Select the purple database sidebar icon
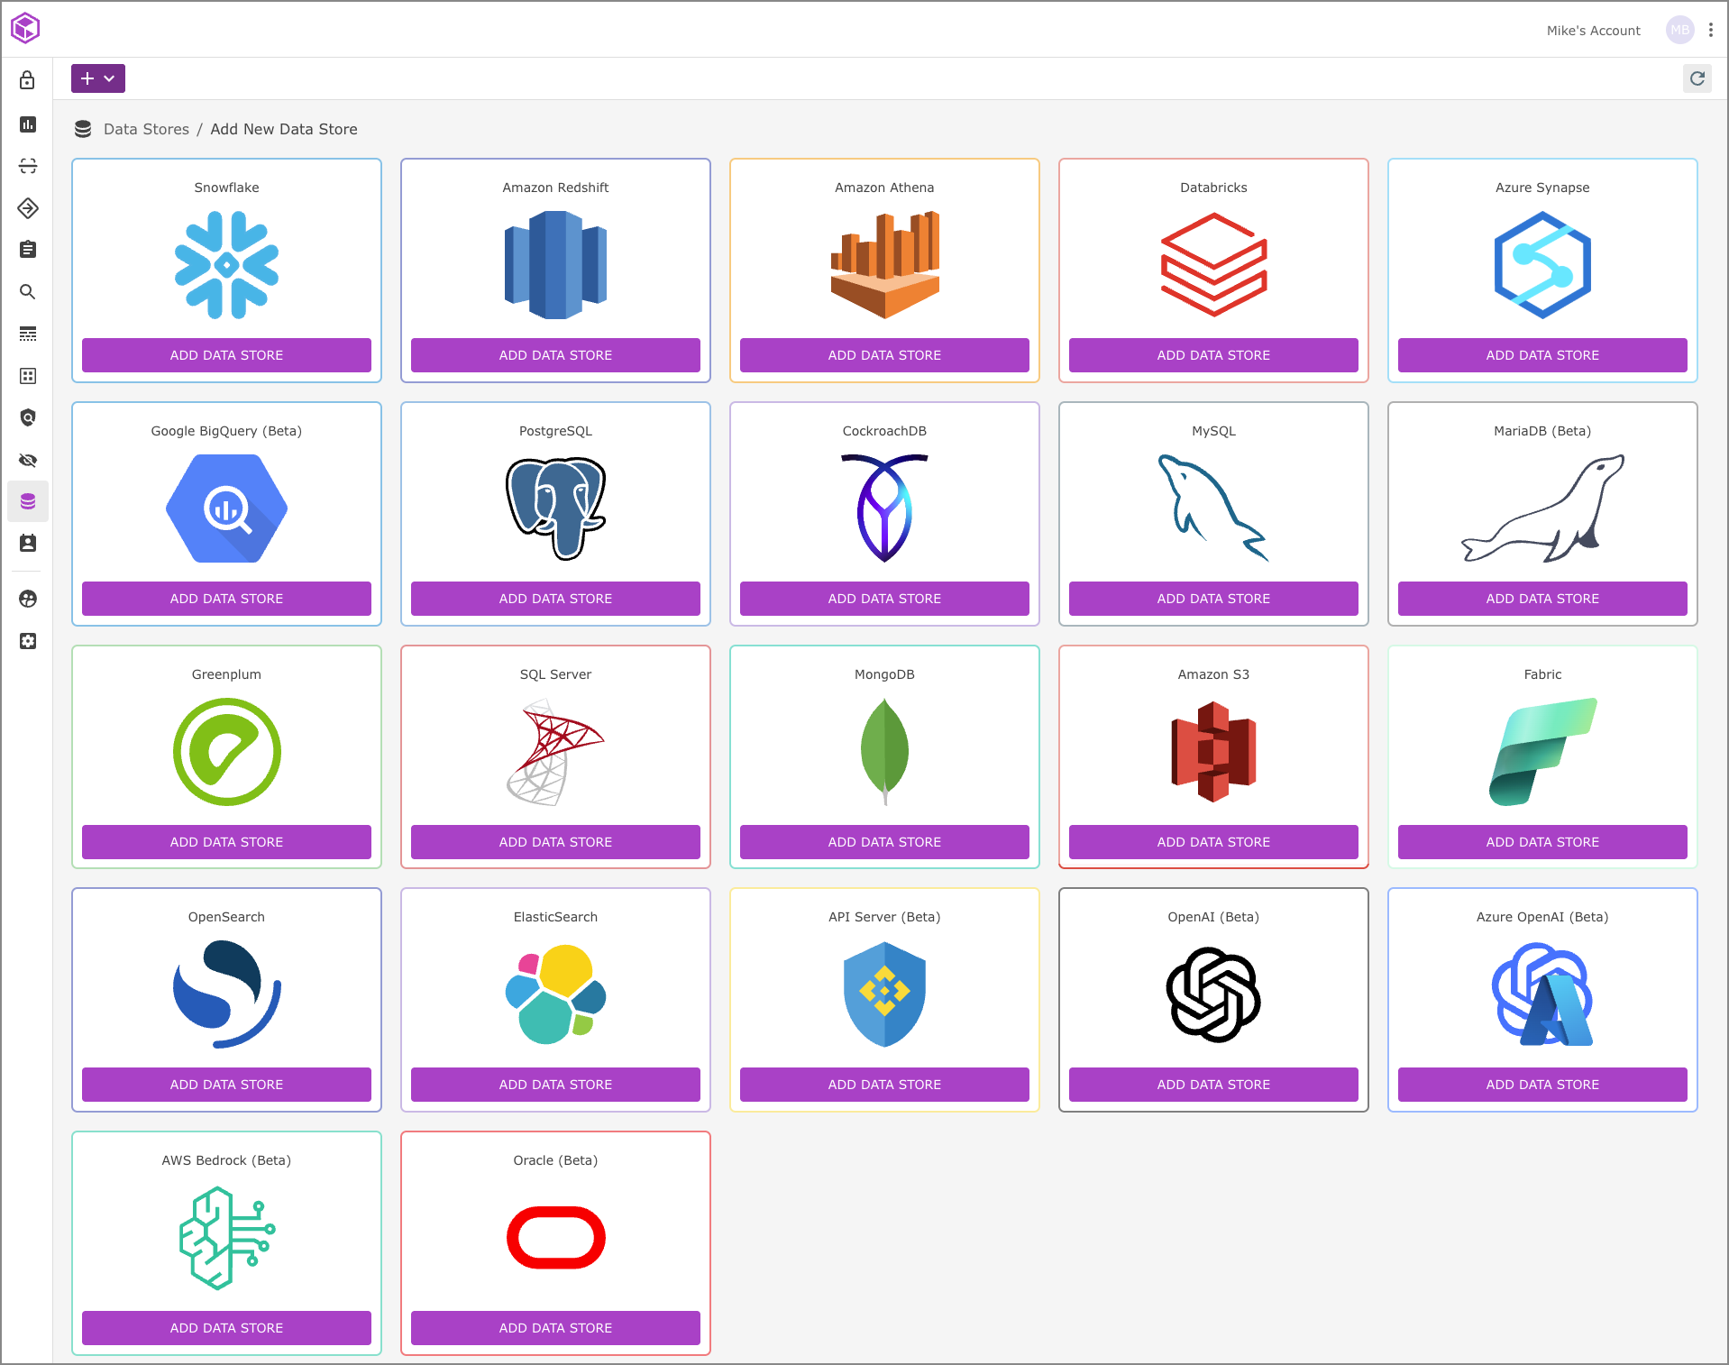 28,501
